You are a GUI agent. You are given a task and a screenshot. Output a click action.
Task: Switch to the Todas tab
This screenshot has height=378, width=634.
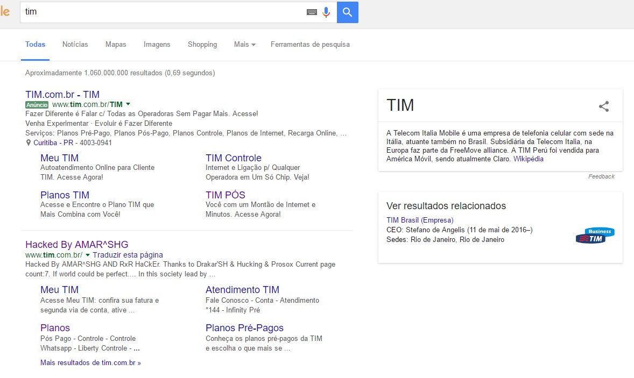coord(35,45)
